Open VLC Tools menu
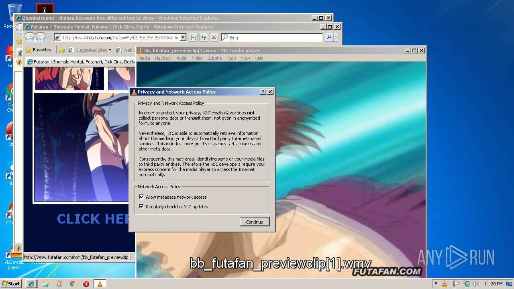Image resolution: width=514 pixels, height=289 pixels. click(231, 58)
